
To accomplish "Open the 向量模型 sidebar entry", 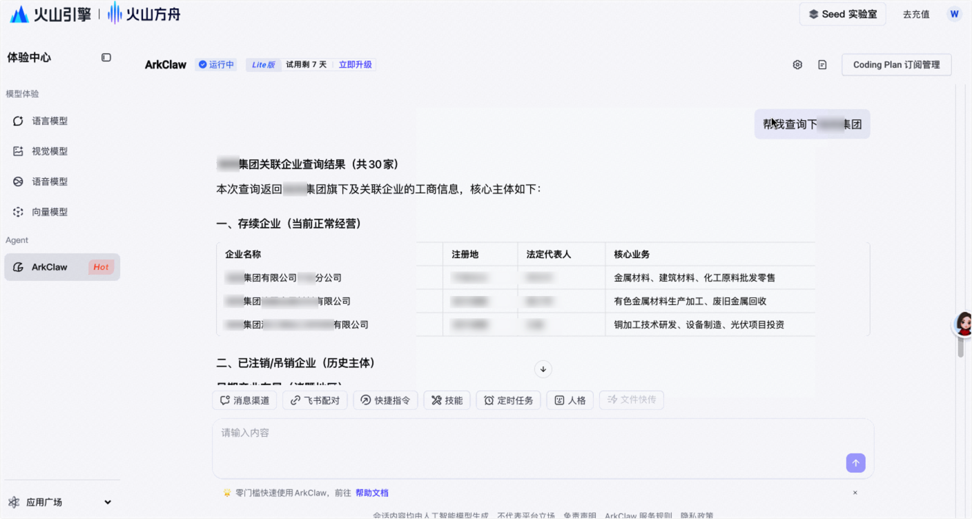I will (50, 212).
